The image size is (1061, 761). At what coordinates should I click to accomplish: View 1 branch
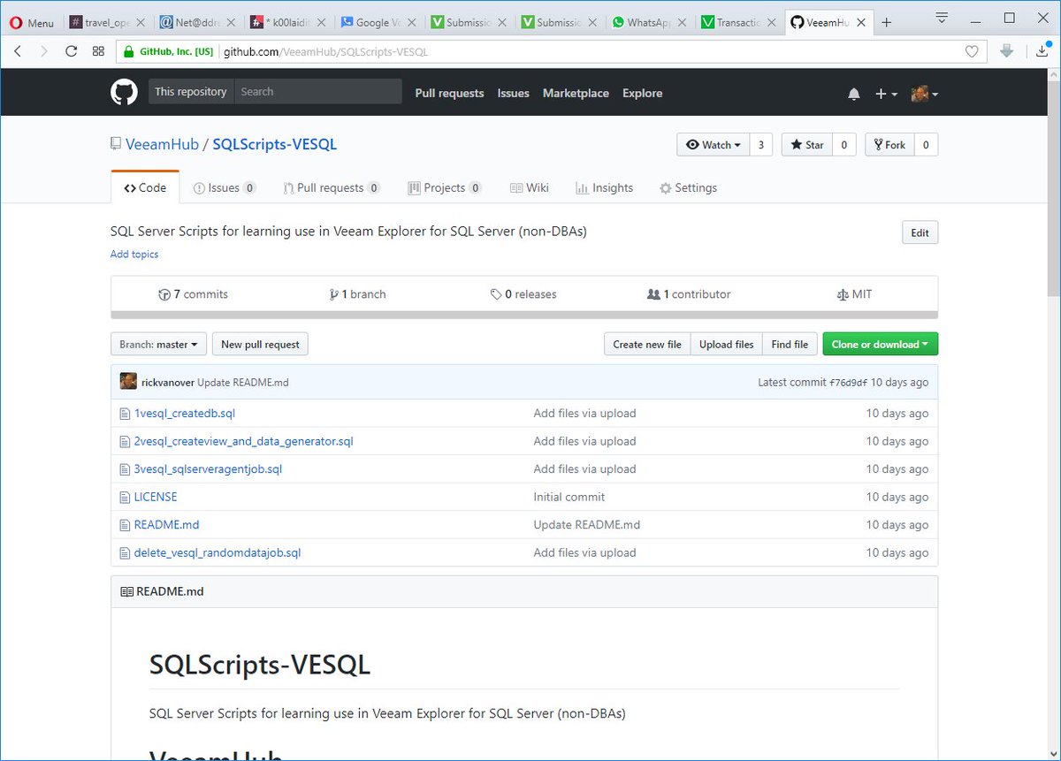[357, 294]
